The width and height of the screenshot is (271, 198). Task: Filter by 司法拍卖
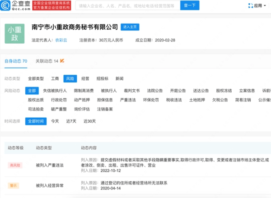click(x=36, y=109)
